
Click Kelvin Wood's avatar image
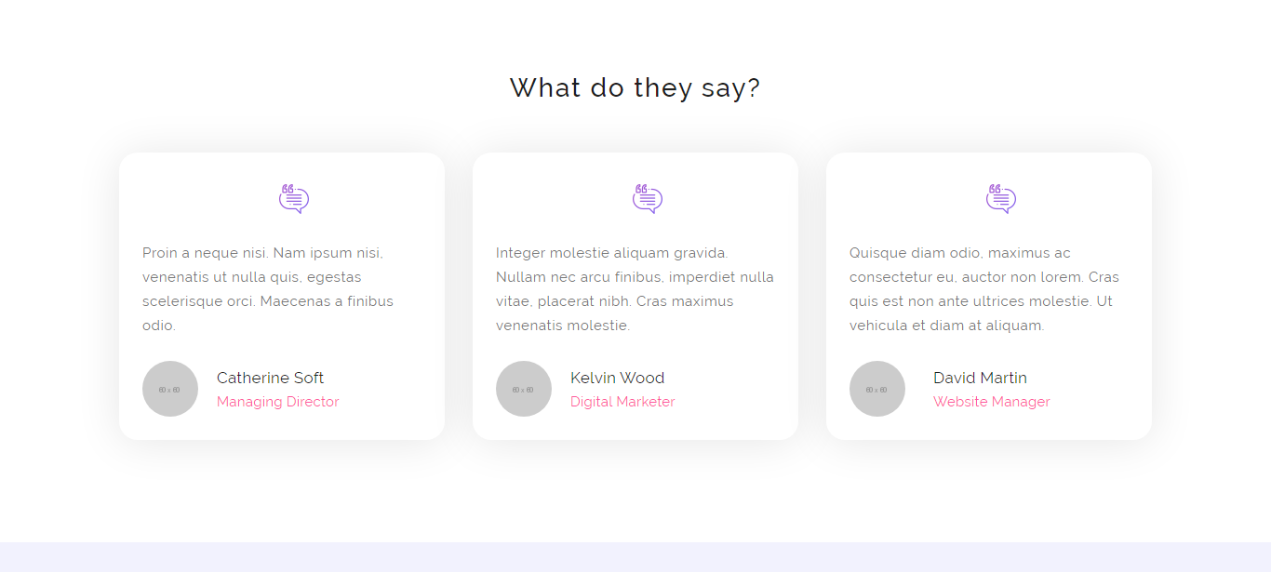(x=524, y=389)
